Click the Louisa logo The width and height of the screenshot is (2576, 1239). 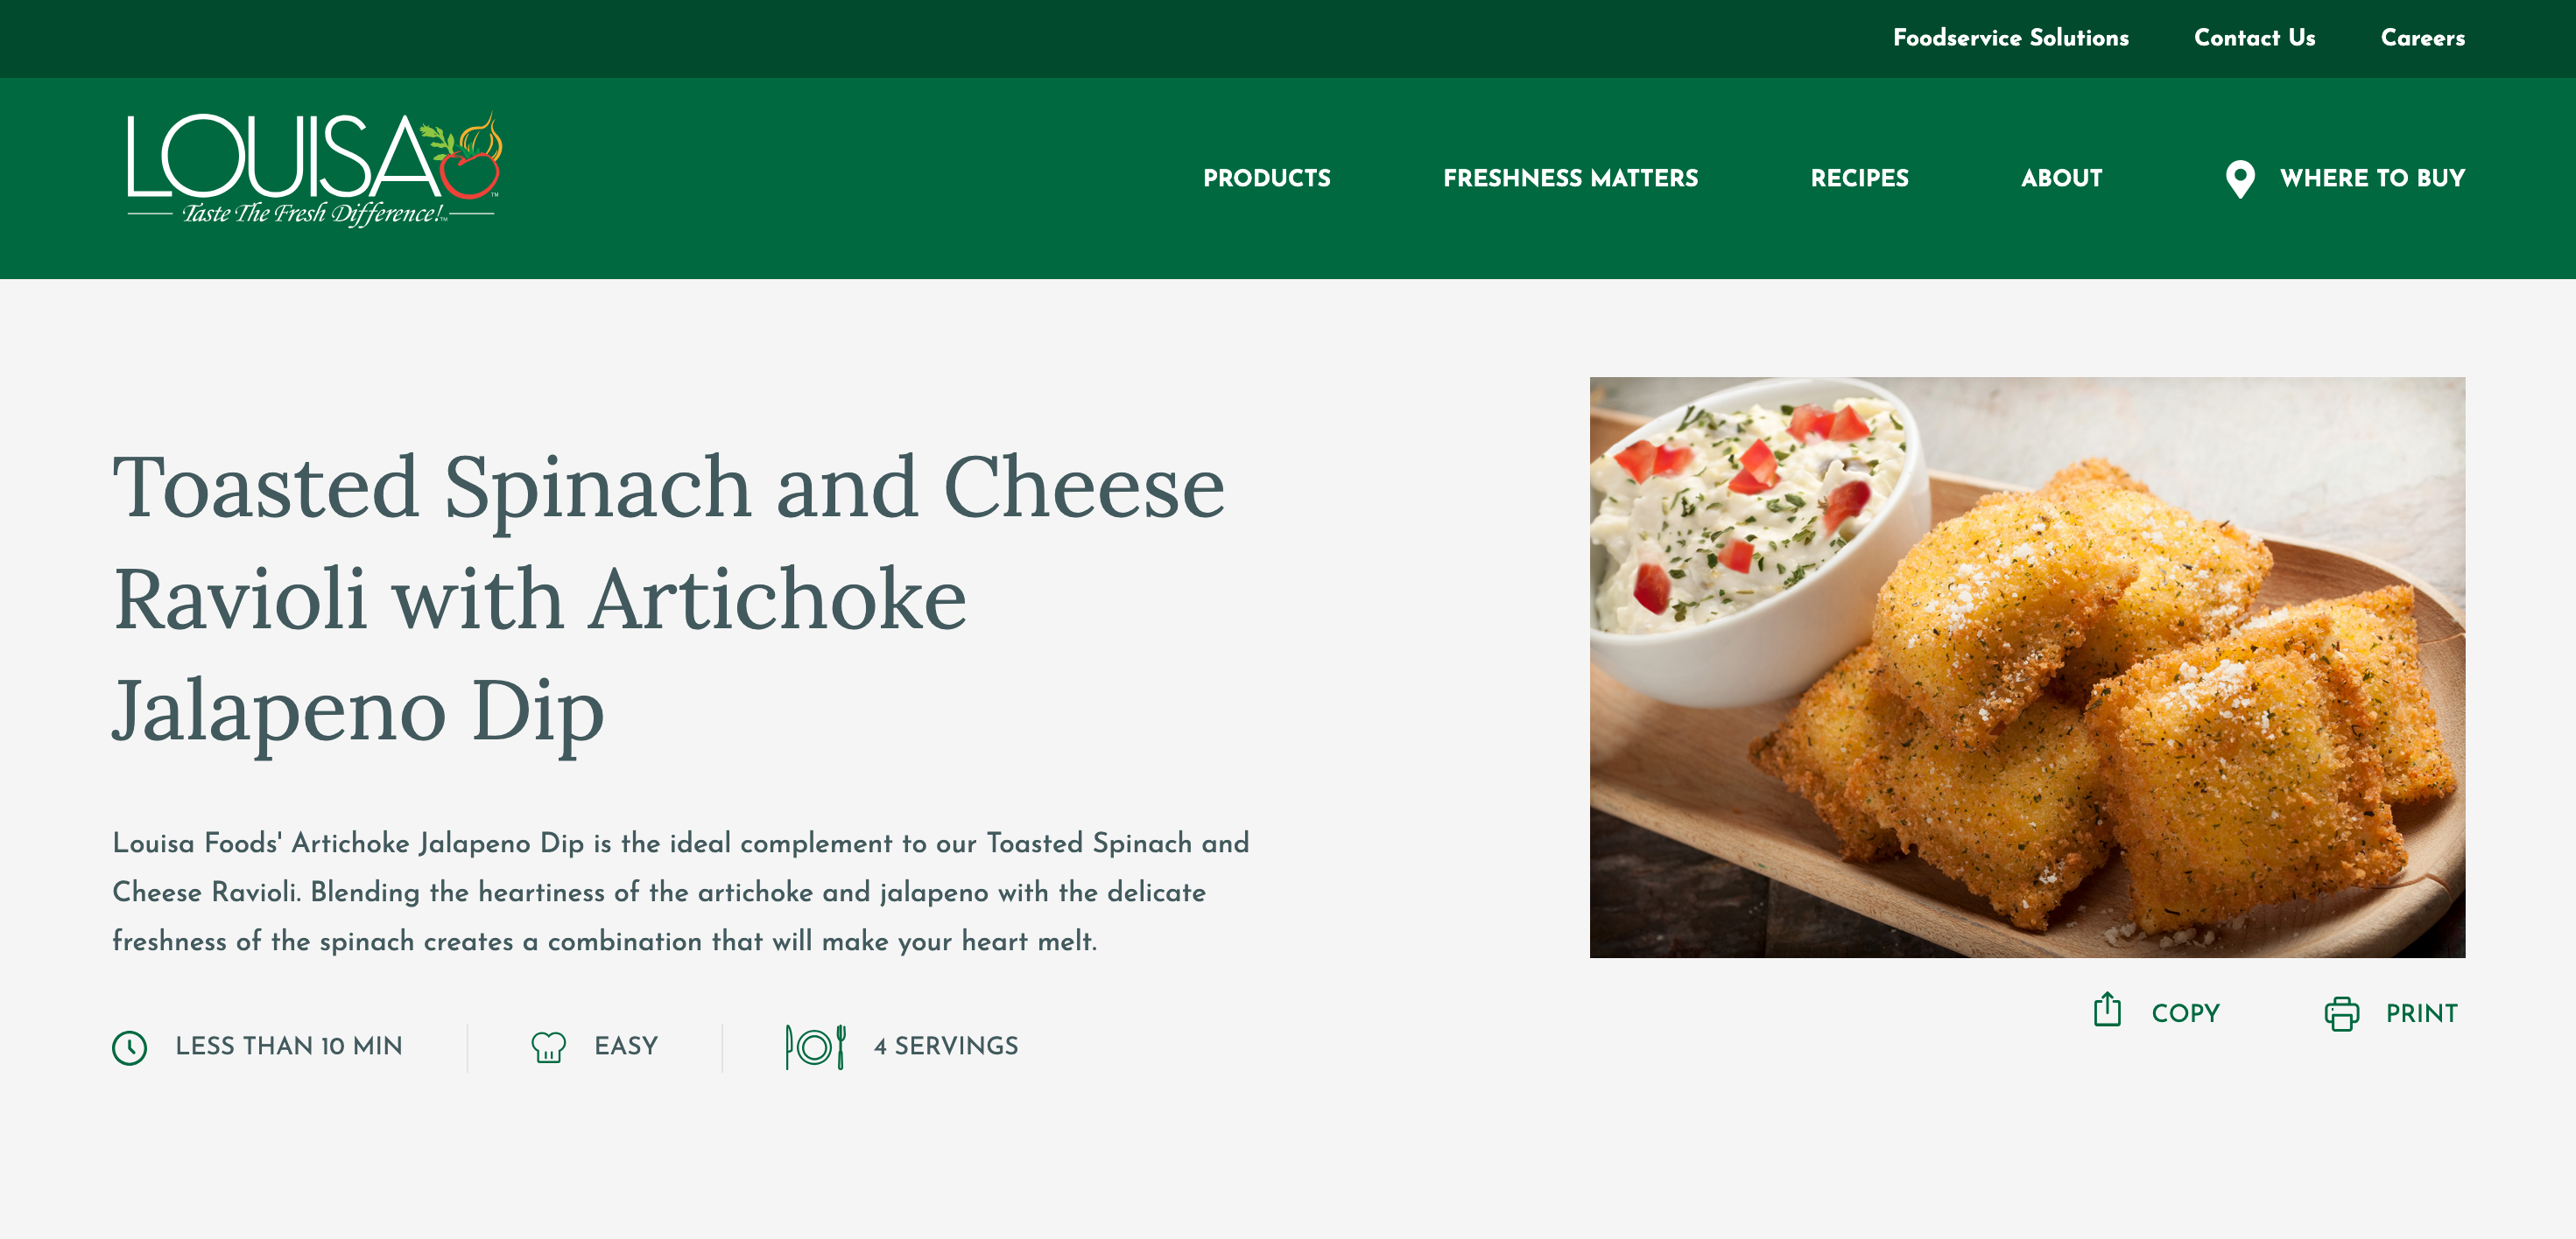tap(314, 170)
